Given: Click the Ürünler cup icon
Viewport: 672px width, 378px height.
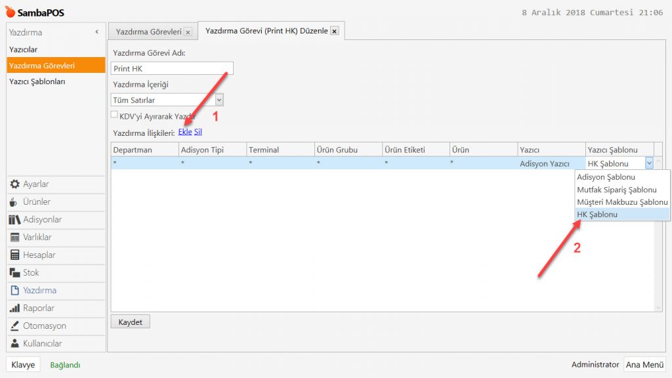Looking at the screenshot, I should [x=15, y=202].
